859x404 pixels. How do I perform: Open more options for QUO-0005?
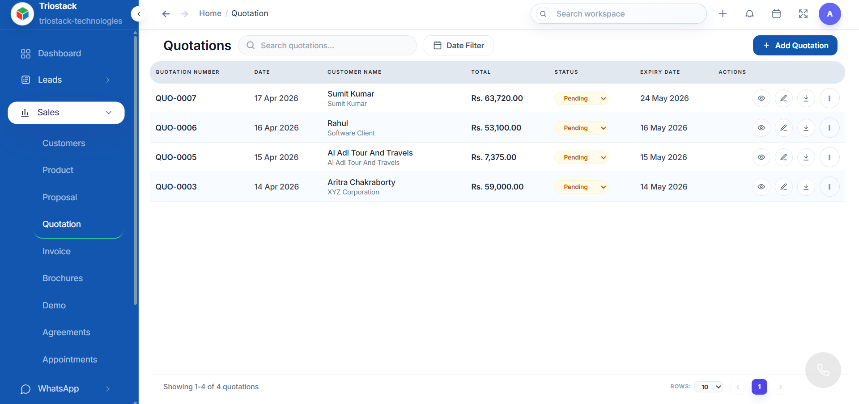[x=829, y=157]
